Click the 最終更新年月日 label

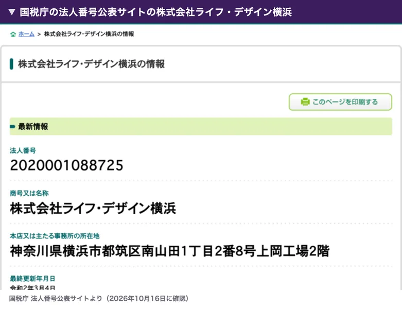coord(32,279)
